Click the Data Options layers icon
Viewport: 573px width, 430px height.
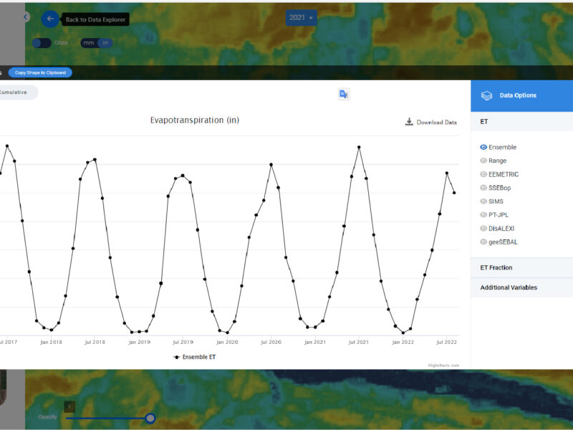pyautogui.click(x=486, y=95)
